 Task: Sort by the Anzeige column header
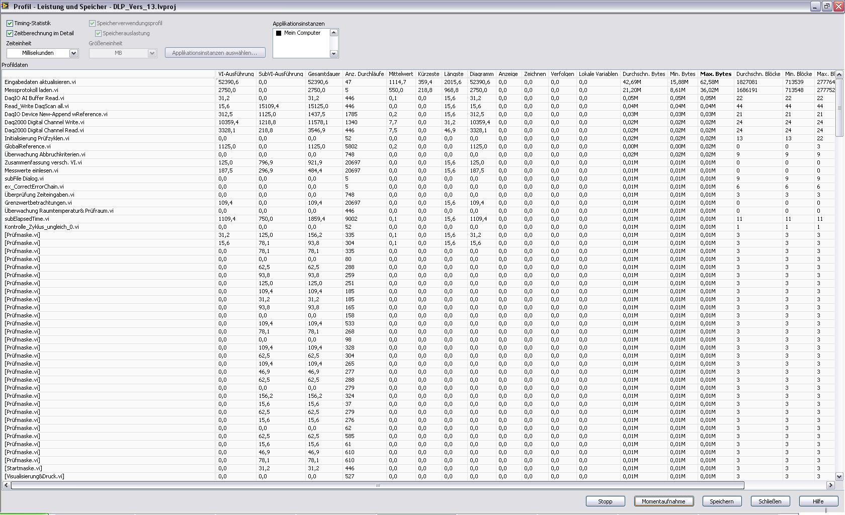coord(508,74)
